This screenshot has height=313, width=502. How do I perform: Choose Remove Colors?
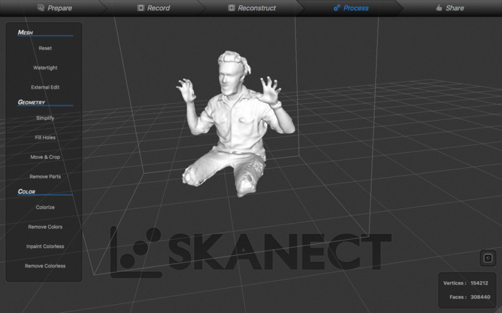[x=45, y=227]
